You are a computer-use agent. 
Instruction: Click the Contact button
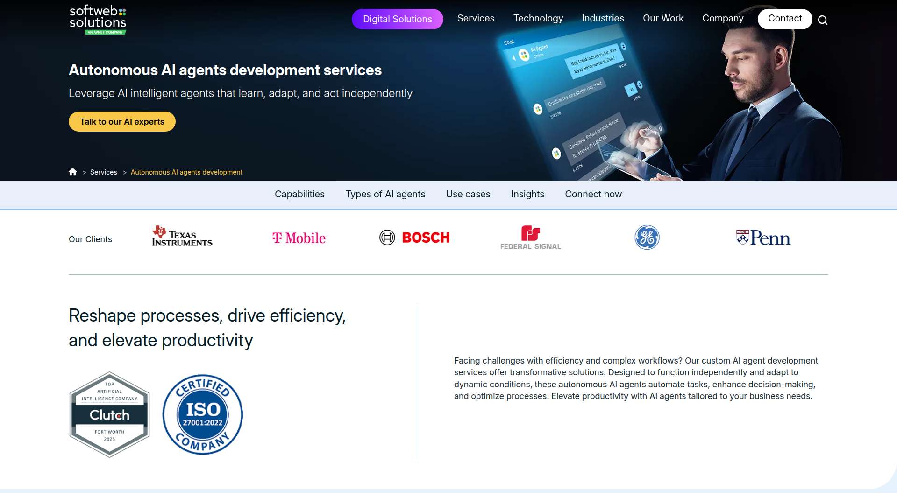click(x=785, y=19)
